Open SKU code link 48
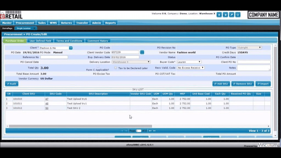Screen dimensions: 281x158 [x=47, y=103]
